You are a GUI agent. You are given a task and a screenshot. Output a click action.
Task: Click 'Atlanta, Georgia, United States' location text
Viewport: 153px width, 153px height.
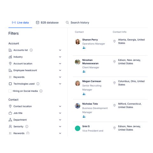point(131,41)
